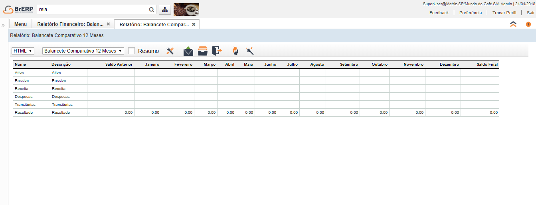Image resolution: width=536 pixels, height=205 pixels.
Task: Open the HTML output format dropdown
Action: [23, 51]
